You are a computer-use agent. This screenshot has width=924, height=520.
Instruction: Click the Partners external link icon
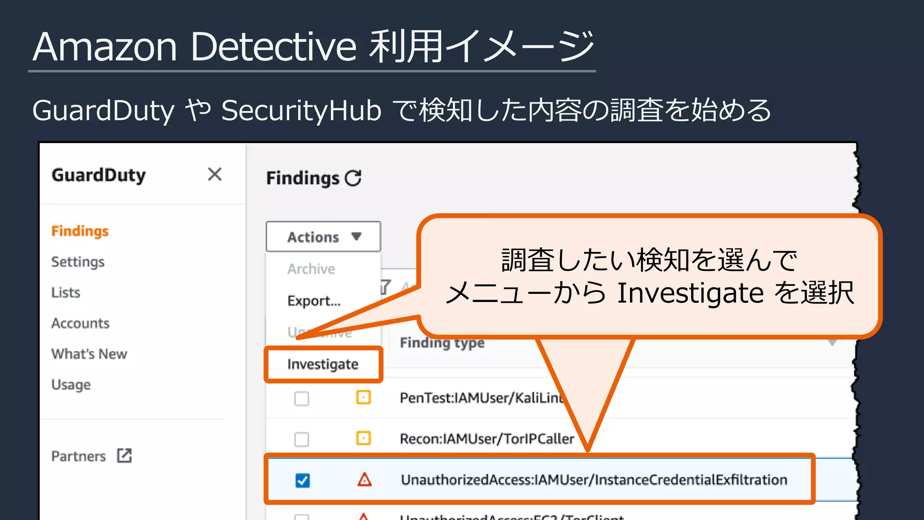point(124,456)
